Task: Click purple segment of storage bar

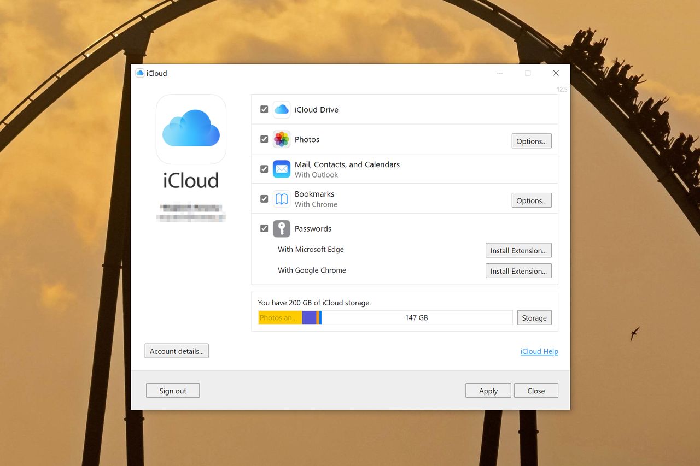Action: pyautogui.click(x=309, y=318)
